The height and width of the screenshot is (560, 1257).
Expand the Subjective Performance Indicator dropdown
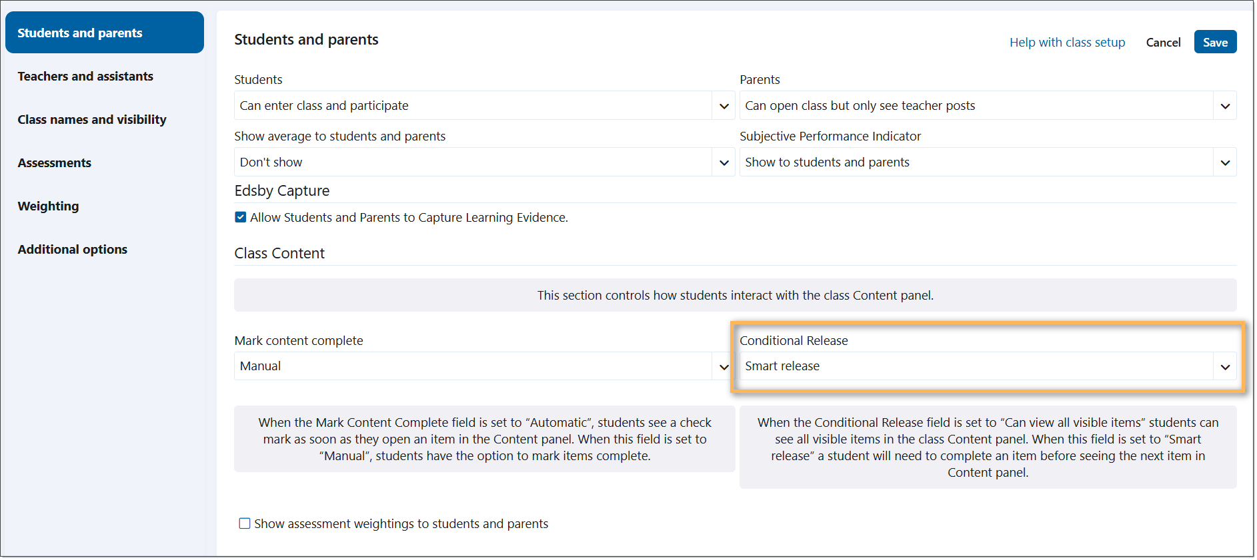[988, 162]
